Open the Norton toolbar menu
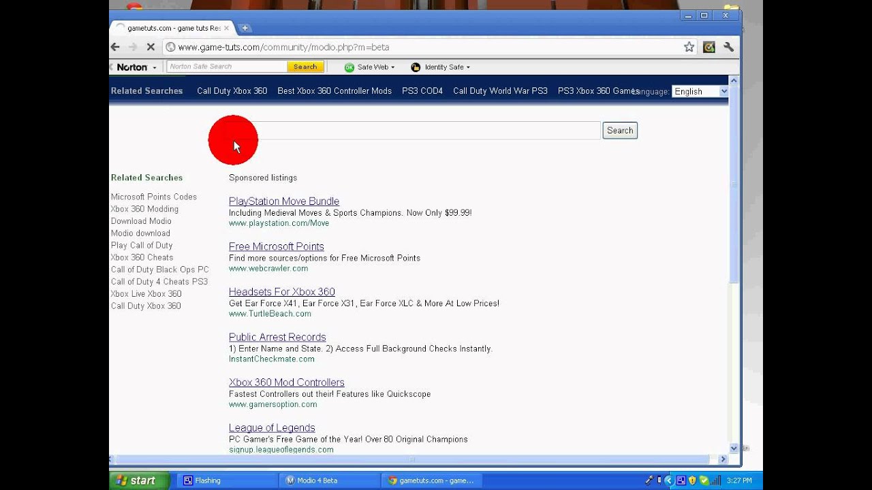This screenshot has width=872, height=490. point(137,67)
